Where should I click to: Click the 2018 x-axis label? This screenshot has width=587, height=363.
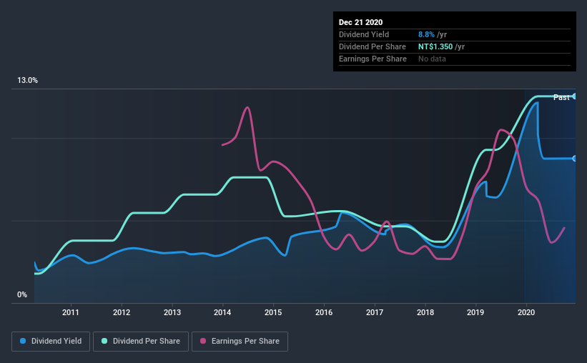[425, 312]
